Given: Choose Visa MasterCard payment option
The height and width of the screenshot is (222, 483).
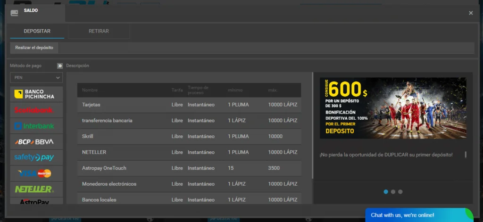Looking at the screenshot, I should 36,173.
